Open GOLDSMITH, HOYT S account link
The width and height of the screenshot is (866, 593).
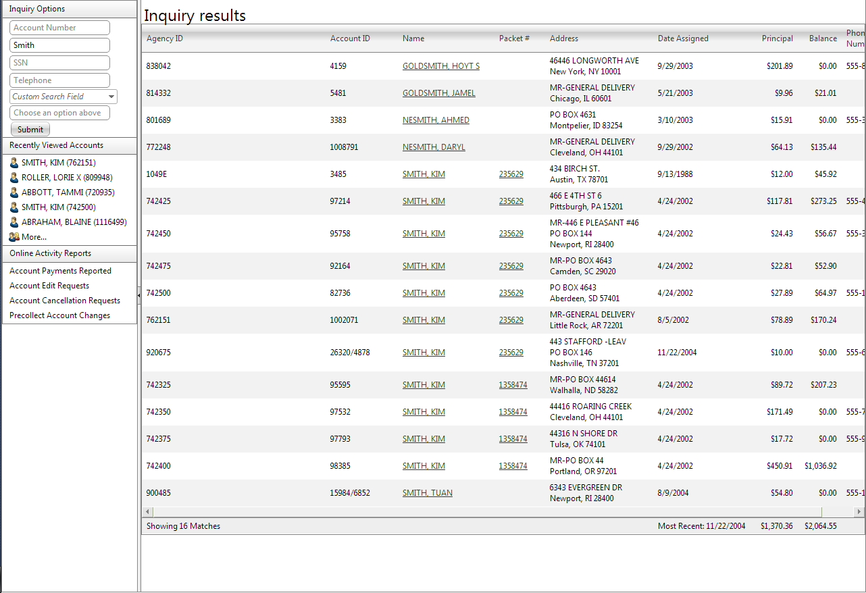point(441,66)
